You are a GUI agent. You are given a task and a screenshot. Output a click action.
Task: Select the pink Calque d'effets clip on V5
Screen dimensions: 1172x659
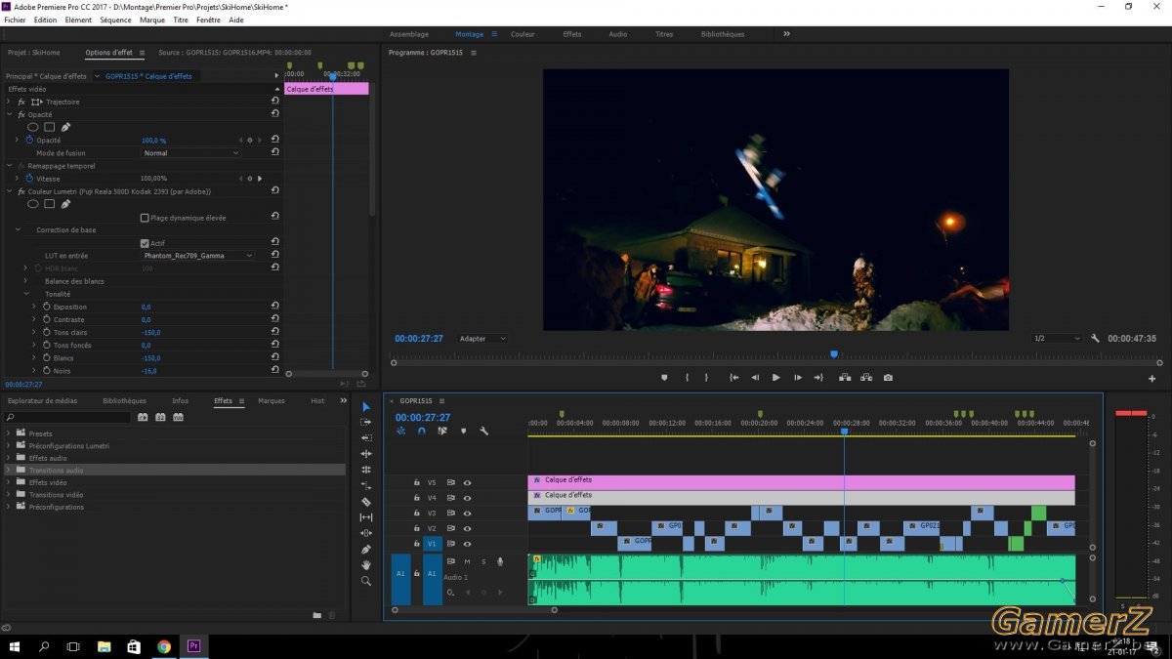801,482
